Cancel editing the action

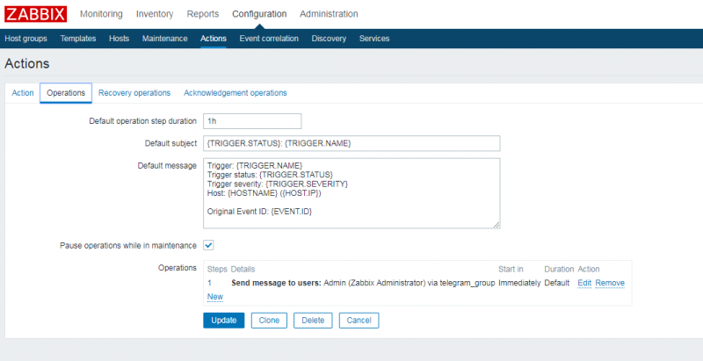pos(357,320)
